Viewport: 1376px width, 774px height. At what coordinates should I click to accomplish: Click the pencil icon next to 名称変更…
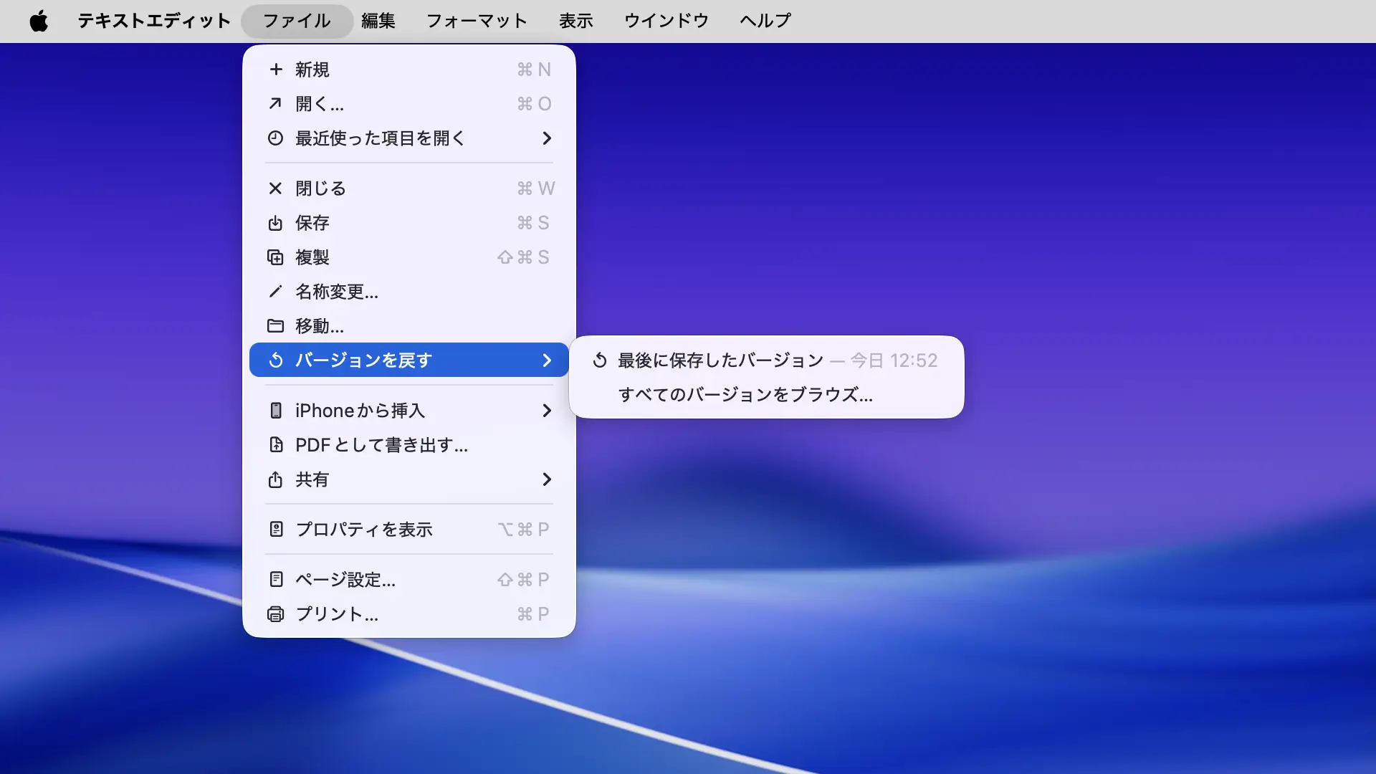click(x=275, y=292)
